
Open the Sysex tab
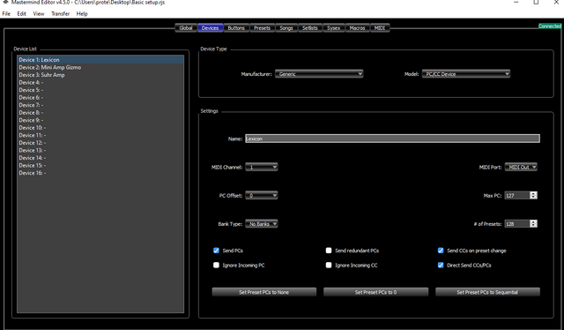(333, 27)
